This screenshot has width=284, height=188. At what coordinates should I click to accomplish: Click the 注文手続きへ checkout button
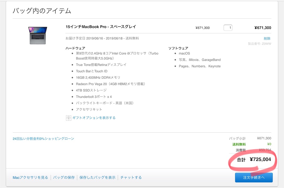254,177
